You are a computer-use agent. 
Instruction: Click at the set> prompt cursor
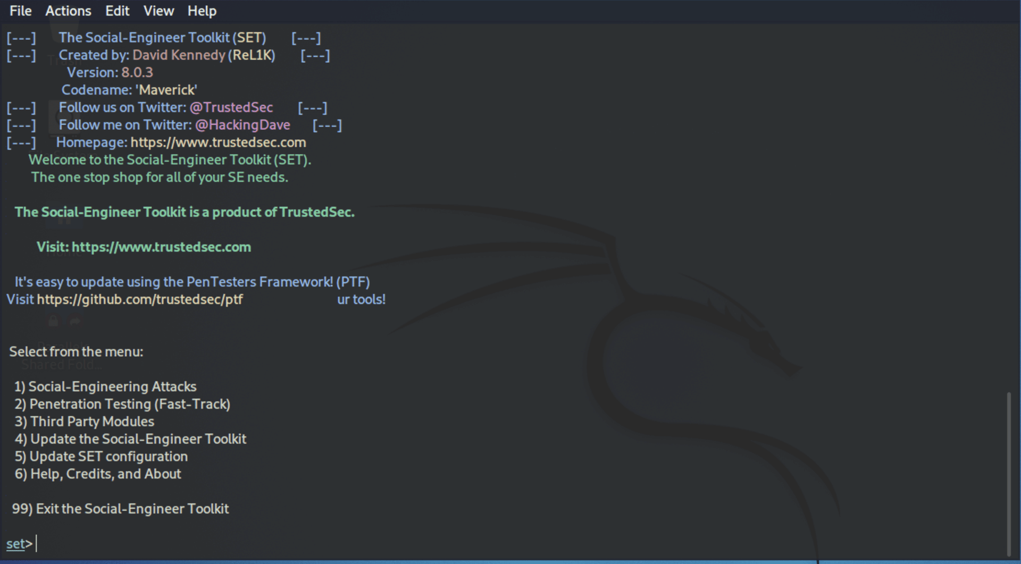36,544
